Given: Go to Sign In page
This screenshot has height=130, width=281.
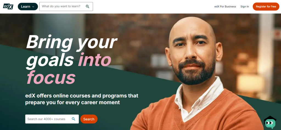Looking at the screenshot, I should tap(245, 7).
